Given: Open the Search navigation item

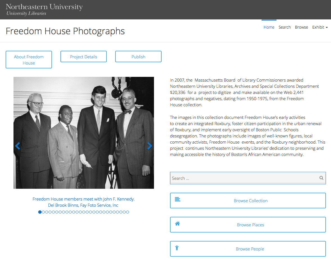Looking at the screenshot, I should click(285, 27).
